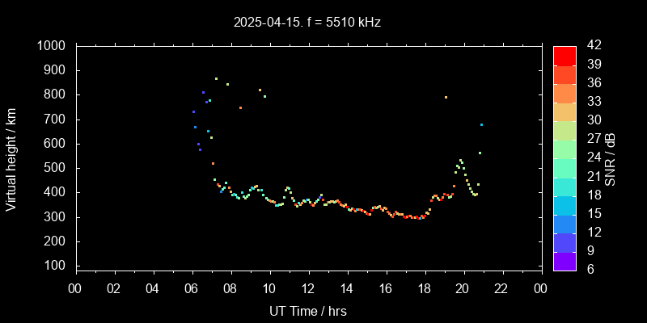Screen dimensions: 647x323
Task: Click the red top segment of the SNR colorbar
Action: (565, 55)
